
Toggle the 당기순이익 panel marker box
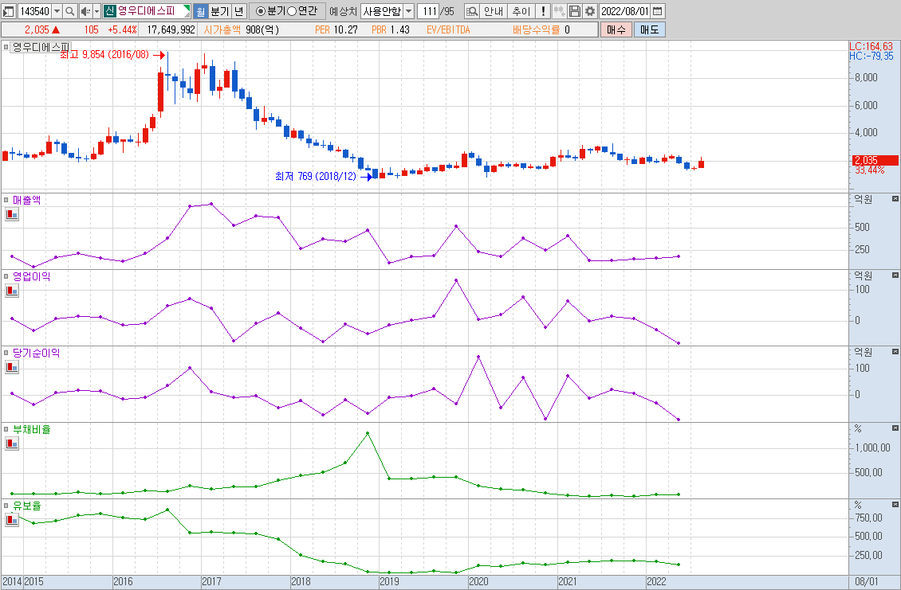tap(6, 353)
